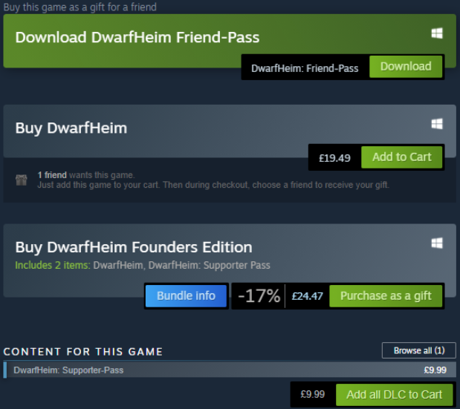The height and width of the screenshot is (409, 460).
Task: Click the gift box icon
Action: (21, 180)
